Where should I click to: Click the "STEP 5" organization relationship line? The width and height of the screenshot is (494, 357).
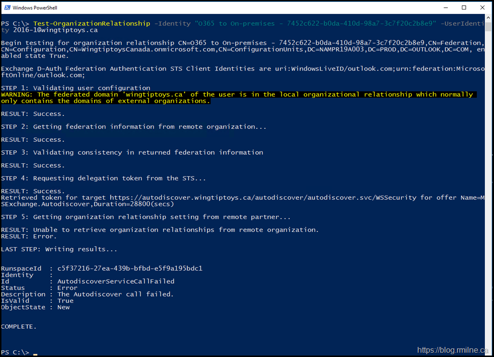[x=146, y=217]
